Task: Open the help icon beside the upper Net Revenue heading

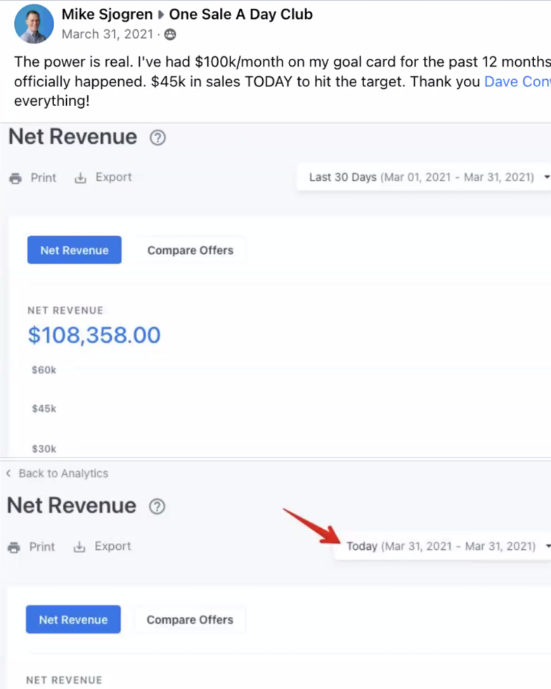Action: tap(158, 138)
